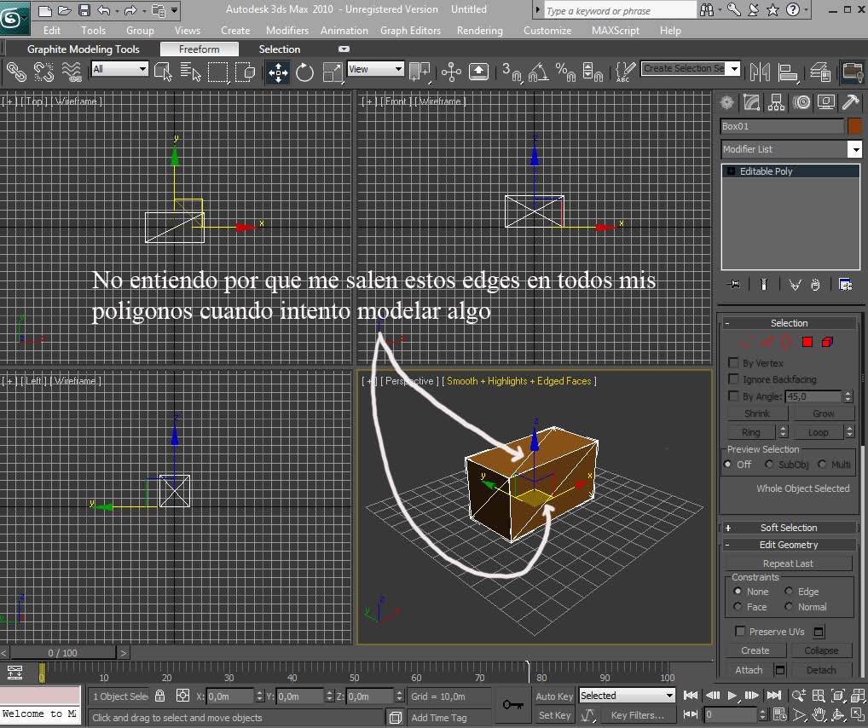Toggle Window/Crossing selection mode

point(245,72)
